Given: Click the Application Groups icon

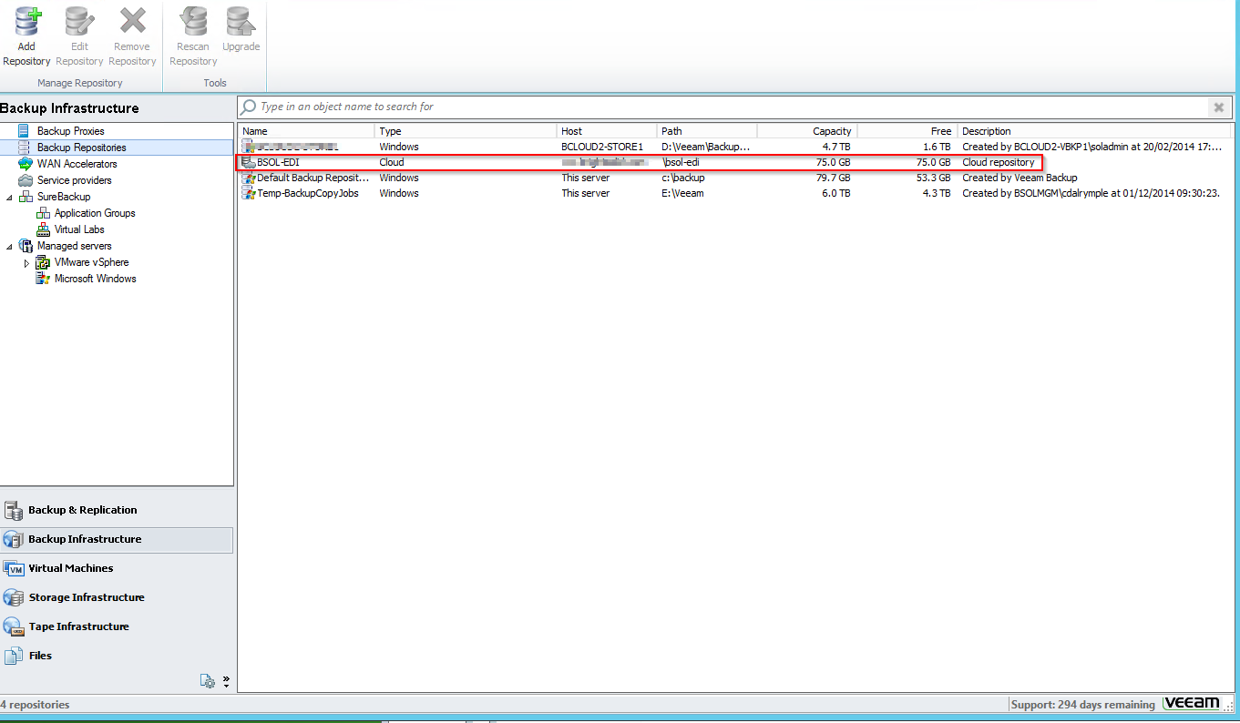Looking at the screenshot, I should point(42,213).
